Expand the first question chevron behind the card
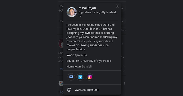Viewport: 183px width, 96px height. 122,8
